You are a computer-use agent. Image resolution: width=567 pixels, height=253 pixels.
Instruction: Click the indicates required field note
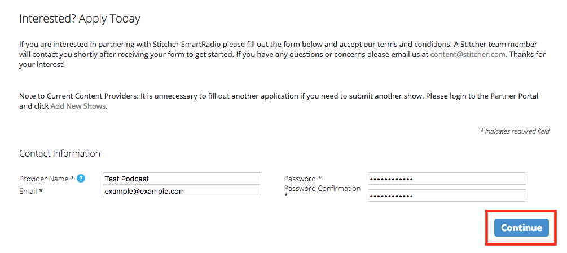(x=515, y=131)
